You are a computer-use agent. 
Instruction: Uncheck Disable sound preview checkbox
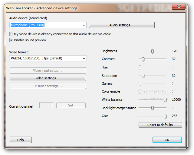[11, 40]
